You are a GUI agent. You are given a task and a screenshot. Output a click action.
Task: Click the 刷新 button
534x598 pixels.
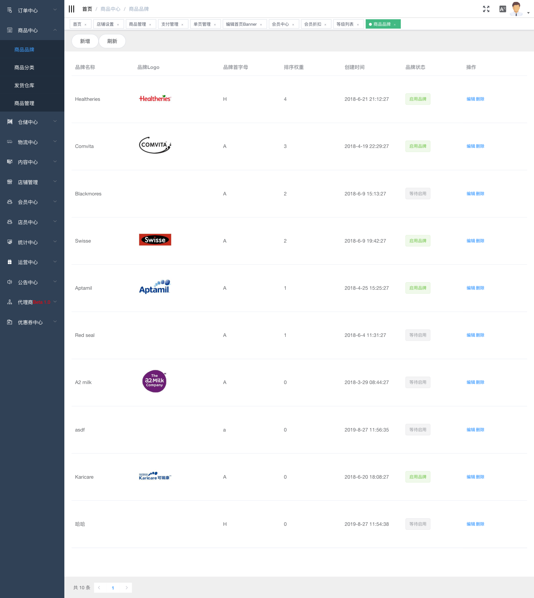click(112, 41)
